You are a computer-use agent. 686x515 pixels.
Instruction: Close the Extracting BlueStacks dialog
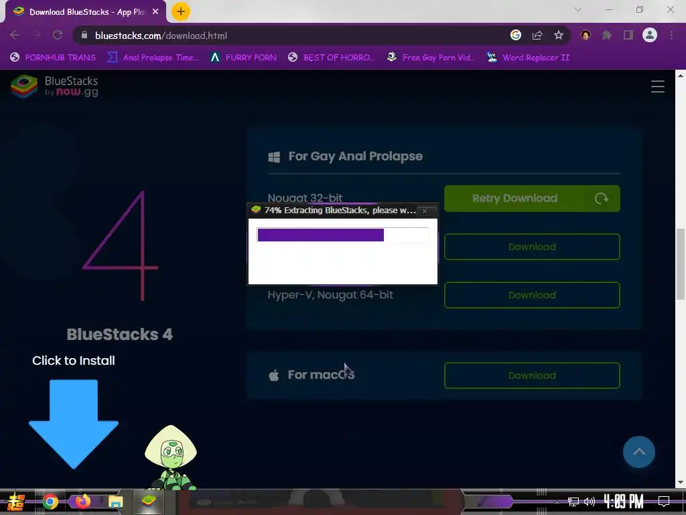(424, 211)
